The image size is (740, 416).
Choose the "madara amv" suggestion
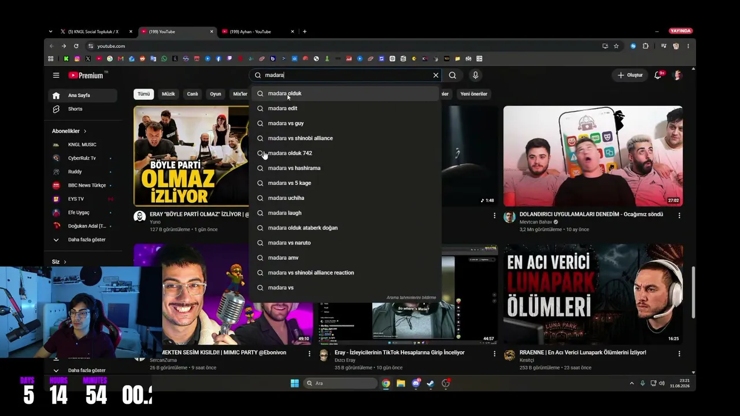pos(345,258)
